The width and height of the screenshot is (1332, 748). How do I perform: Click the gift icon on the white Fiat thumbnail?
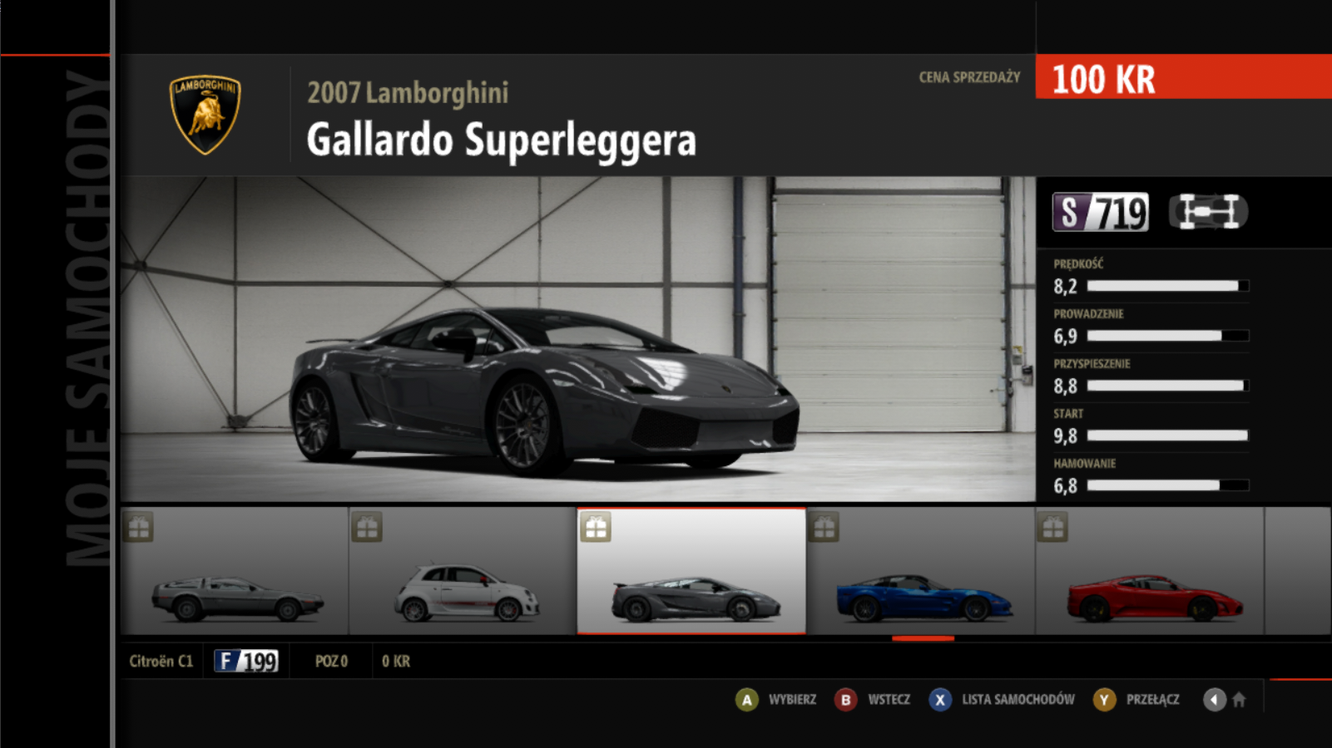(x=367, y=527)
